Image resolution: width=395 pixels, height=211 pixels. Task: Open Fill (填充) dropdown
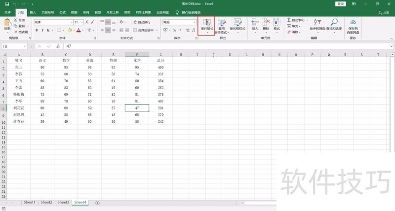pyautogui.click(x=294, y=26)
